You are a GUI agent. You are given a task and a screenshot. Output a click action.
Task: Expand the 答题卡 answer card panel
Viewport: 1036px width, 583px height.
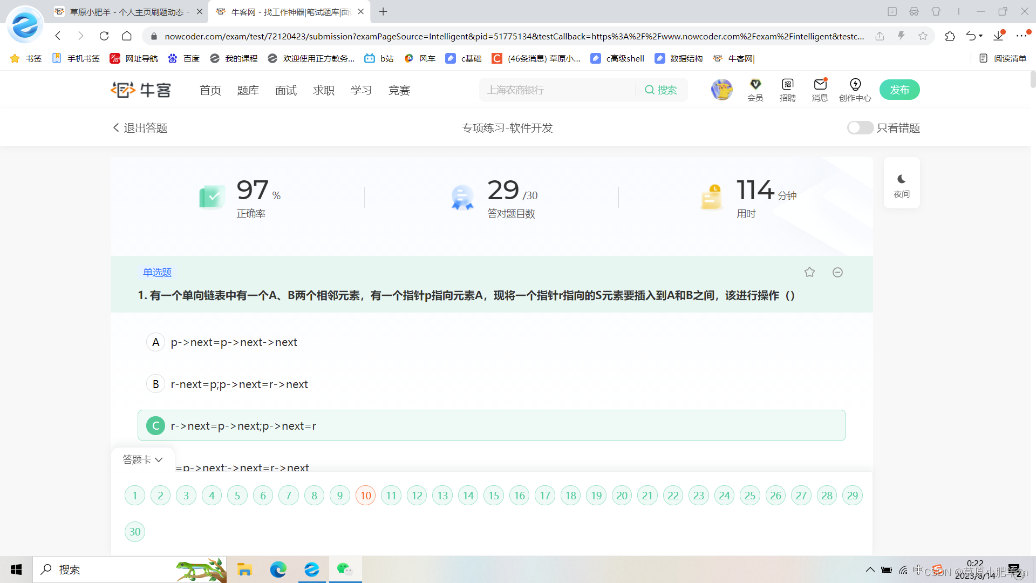pos(142,459)
